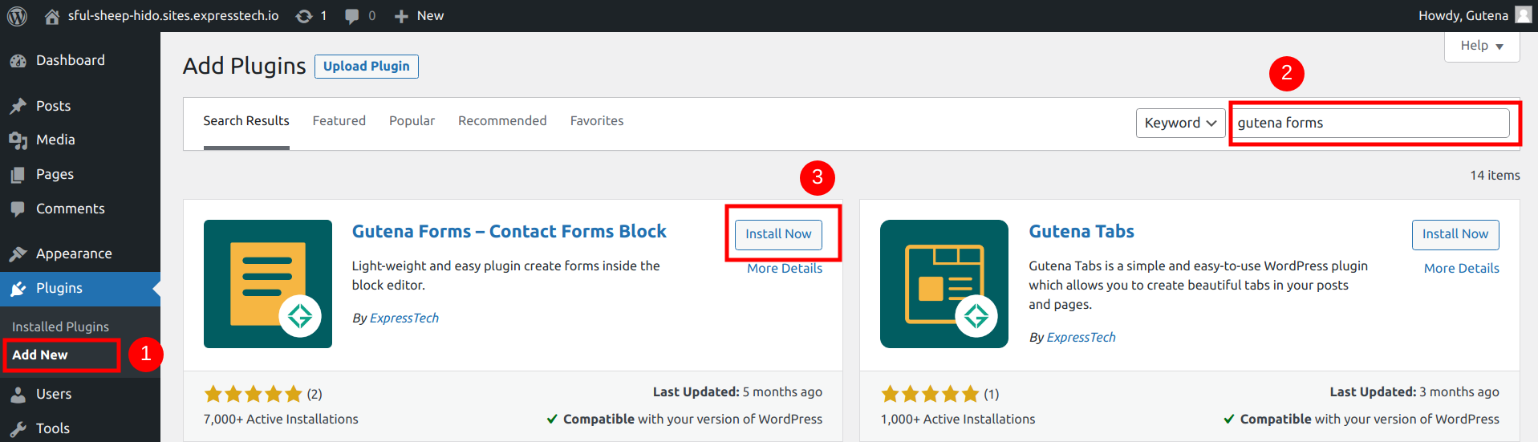
Task: Open the comments bubble icon in admin bar
Action: [351, 16]
